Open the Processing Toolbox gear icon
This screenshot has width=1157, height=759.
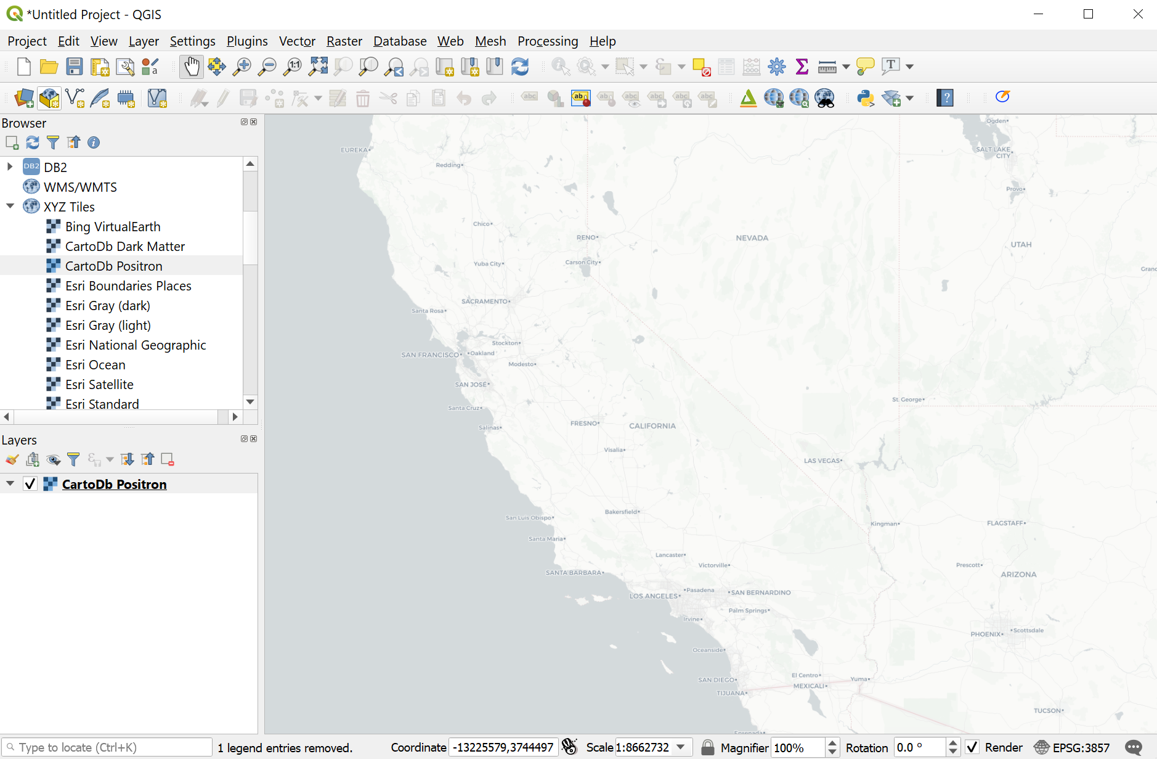pyautogui.click(x=777, y=67)
